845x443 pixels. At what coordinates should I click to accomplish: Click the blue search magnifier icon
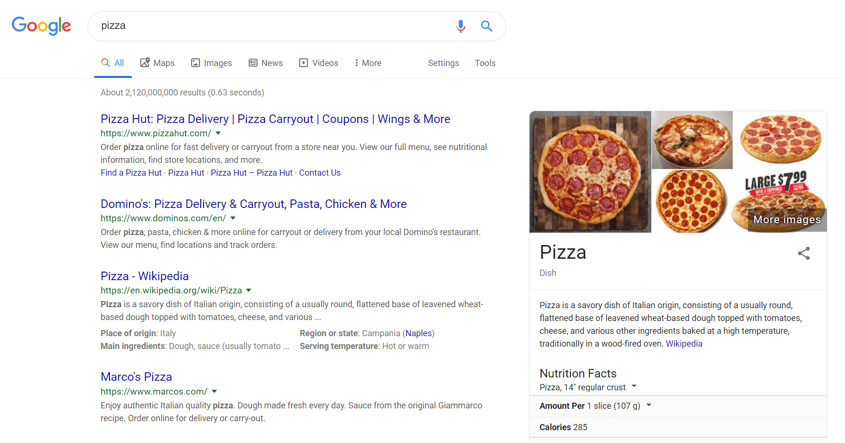[486, 26]
